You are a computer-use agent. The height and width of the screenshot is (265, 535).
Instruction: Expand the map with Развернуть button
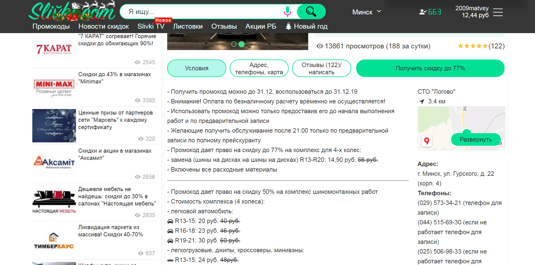pyautogui.click(x=475, y=140)
